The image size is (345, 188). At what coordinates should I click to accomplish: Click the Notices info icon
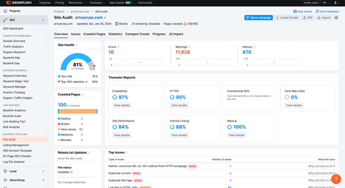point(255,47)
